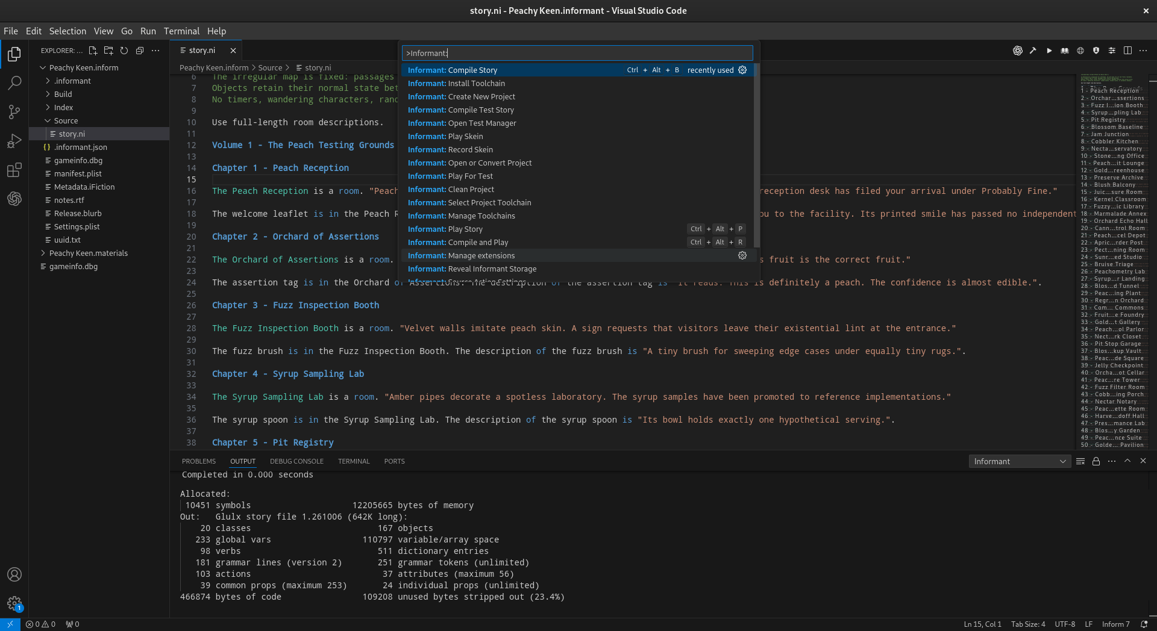This screenshot has width=1157, height=631.
Task: Click the sliders settings icon in editor toolbar
Action: click(x=1112, y=51)
